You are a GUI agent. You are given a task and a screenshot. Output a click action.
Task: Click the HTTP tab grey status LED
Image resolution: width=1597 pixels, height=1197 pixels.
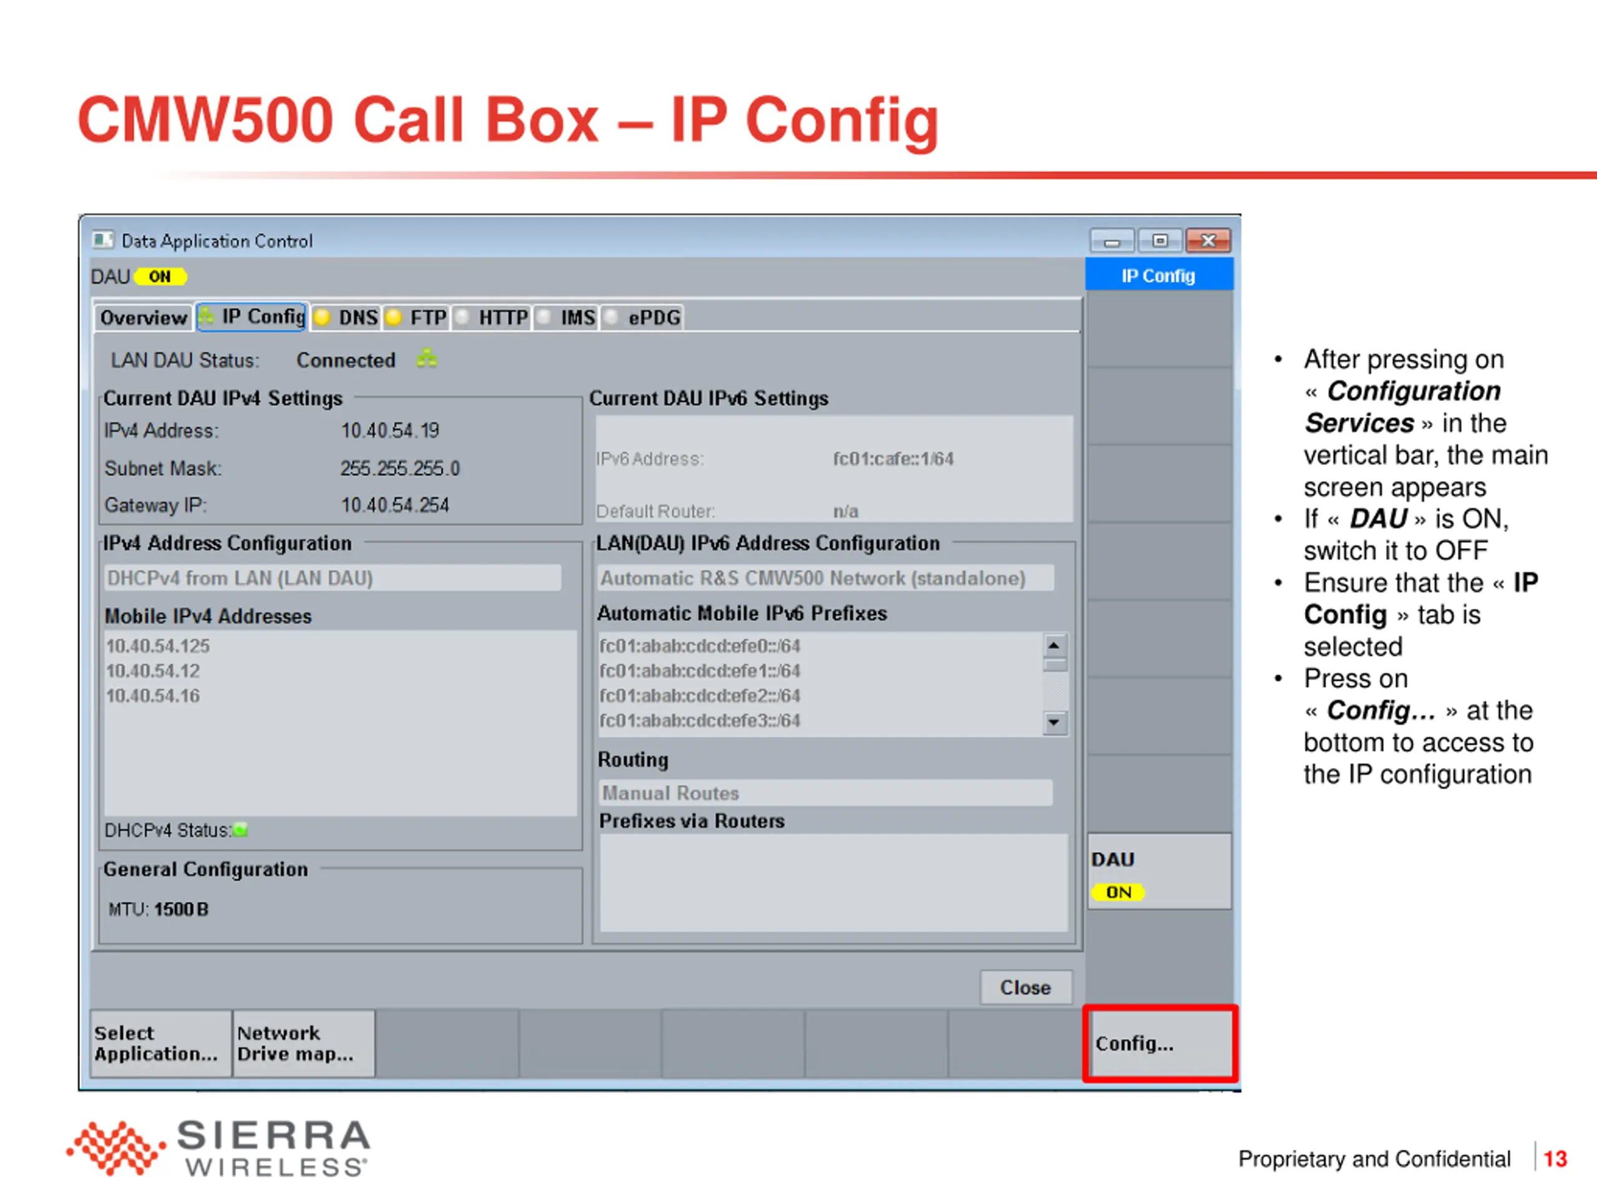463,317
